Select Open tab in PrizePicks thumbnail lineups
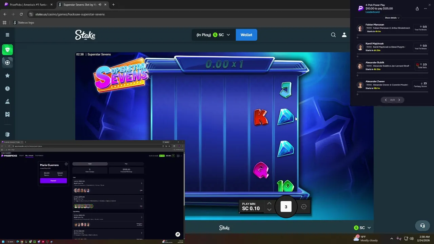434x244 pixels. 90,164
